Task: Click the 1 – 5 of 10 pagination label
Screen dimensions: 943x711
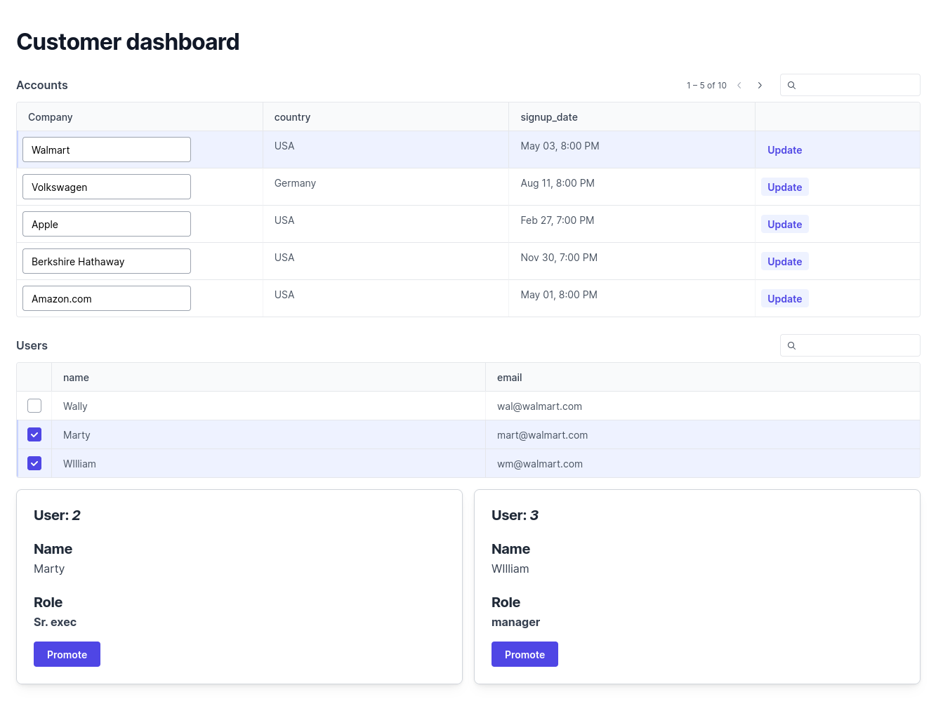Action: [x=706, y=86]
